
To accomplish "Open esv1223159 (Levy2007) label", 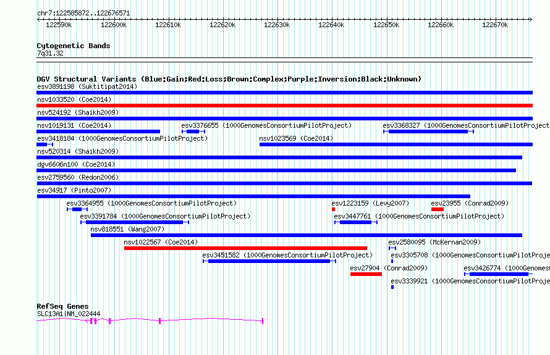I will pos(370,203).
